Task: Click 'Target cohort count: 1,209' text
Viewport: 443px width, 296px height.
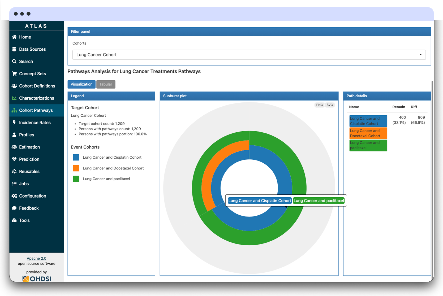Action: 102,124
